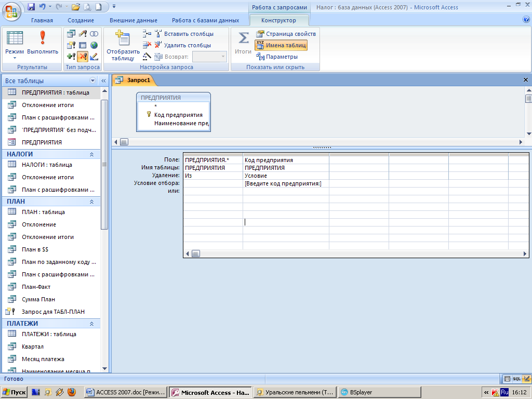Select the НАЛОГИ : таблица item

point(51,165)
